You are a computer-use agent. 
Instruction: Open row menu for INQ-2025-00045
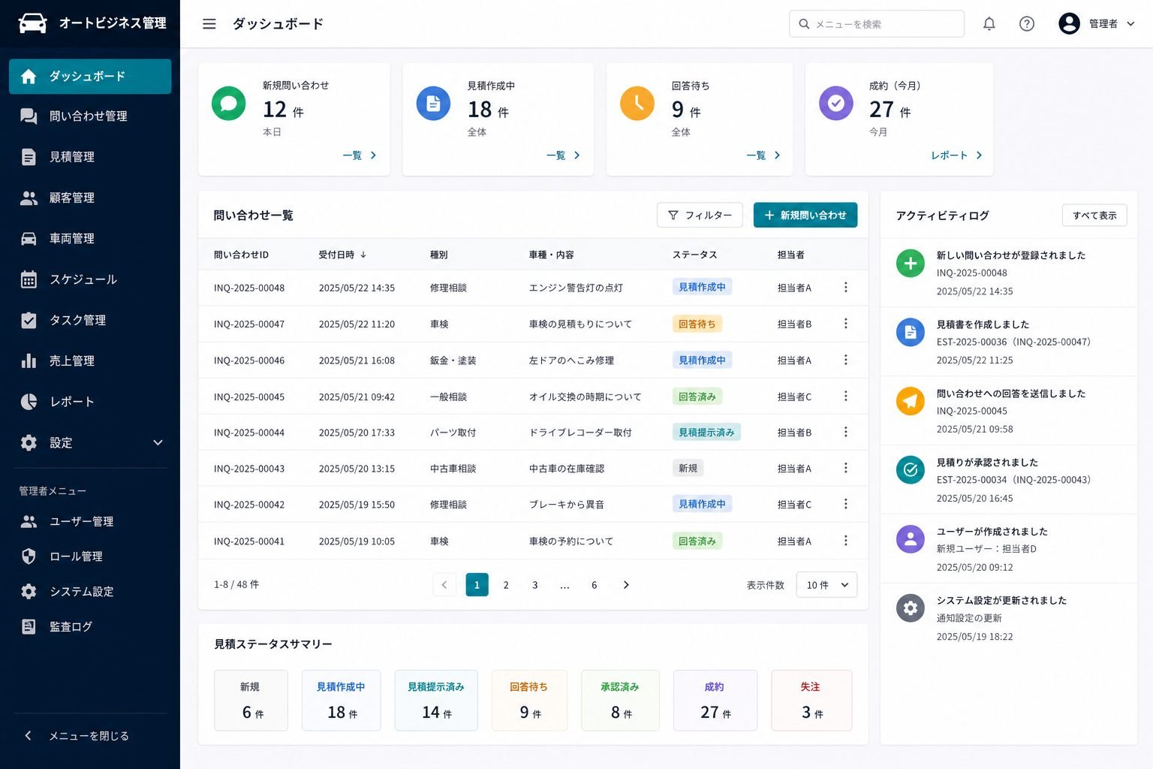pos(846,397)
